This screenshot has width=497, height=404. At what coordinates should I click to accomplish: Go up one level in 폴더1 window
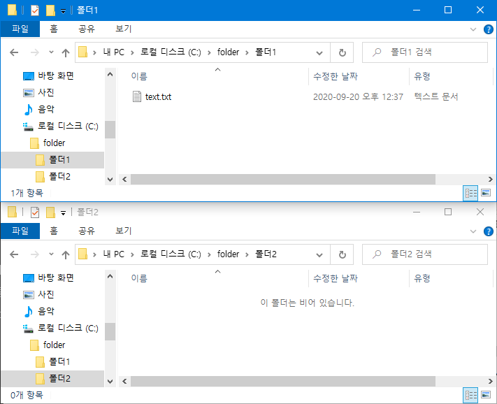click(x=66, y=52)
